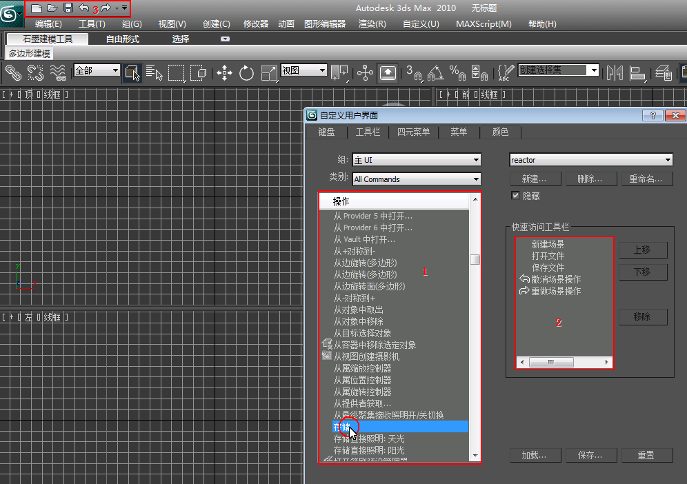The image size is (687, 484).
Task: Open the selection filter dropdown showing 全部
Action: pyautogui.click(x=97, y=70)
